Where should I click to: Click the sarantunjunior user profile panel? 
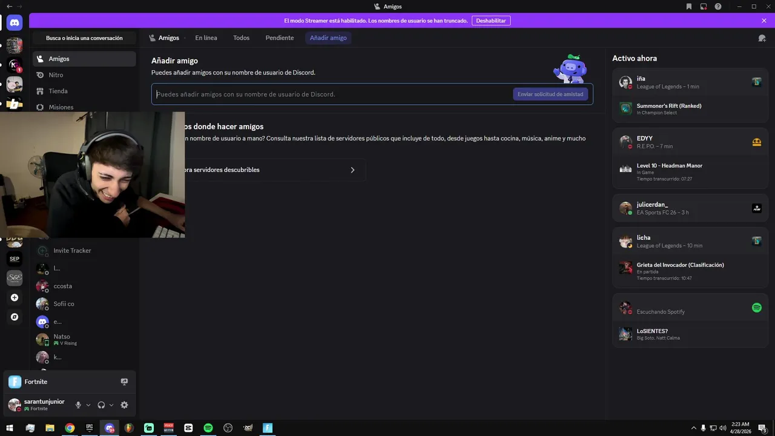(x=38, y=405)
